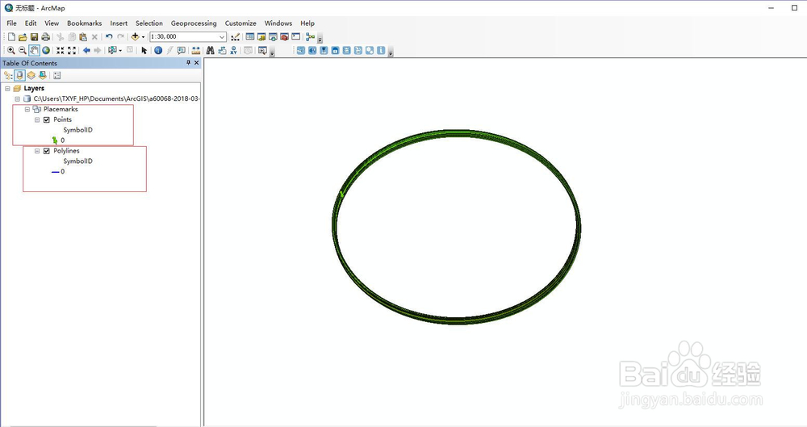Open the Selection menu

[x=149, y=23]
